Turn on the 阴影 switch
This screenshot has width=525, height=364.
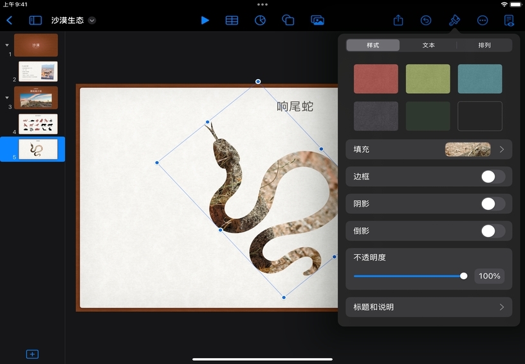click(493, 204)
